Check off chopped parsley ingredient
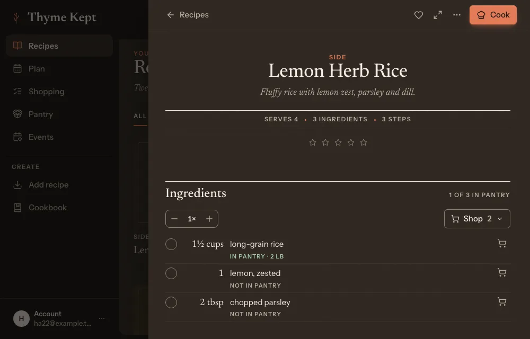This screenshot has height=339, width=530. point(171,302)
